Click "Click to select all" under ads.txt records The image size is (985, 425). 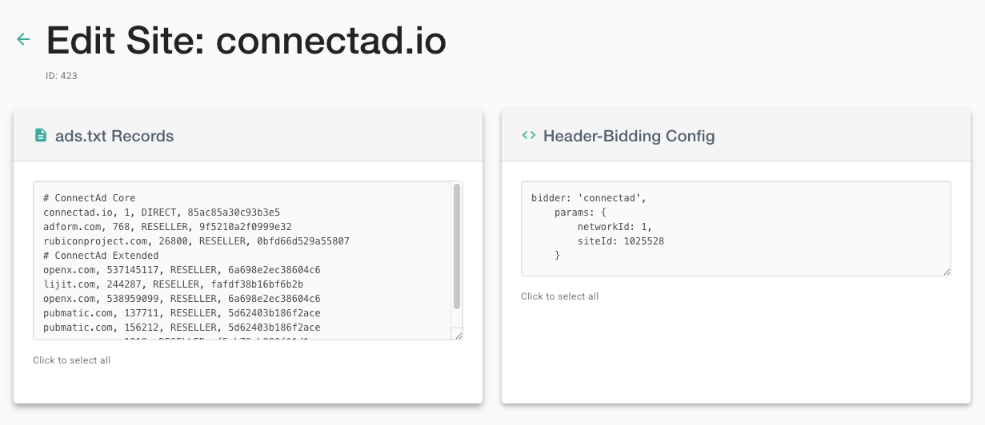coord(72,360)
